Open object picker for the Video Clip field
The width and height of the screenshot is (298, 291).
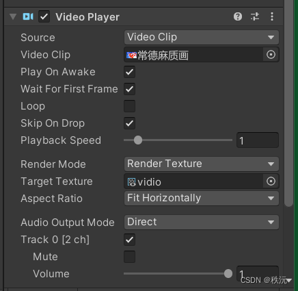(x=271, y=55)
